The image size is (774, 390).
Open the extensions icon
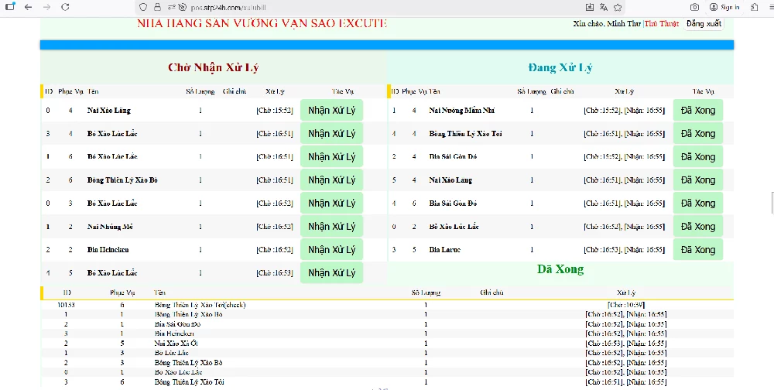[x=754, y=8]
